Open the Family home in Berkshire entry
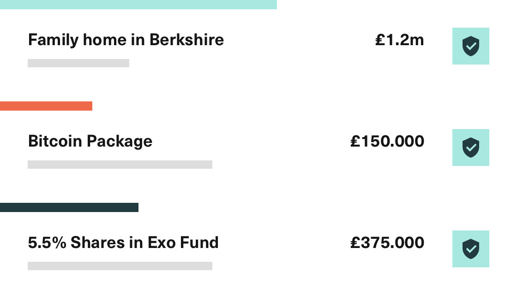Screen dimensions: 517x295 [x=126, y=40]
